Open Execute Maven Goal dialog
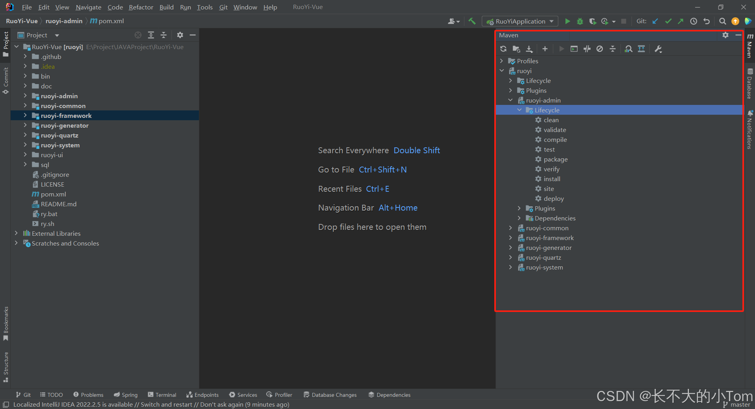Screen dimensions: 755x409 [574, 49]
